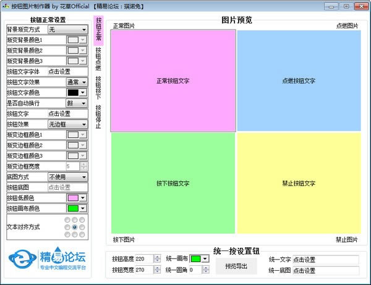Click the 文本对齐方式 label

[23, 227]
